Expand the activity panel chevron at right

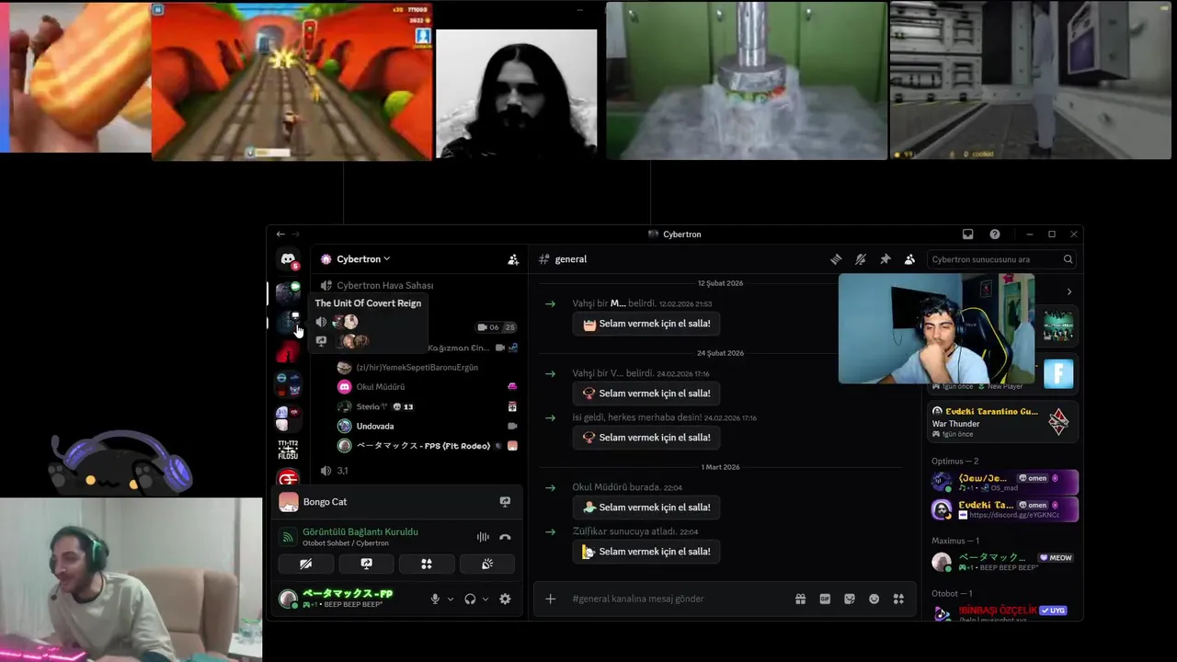pyautogui.click(x=1068, y=292)
